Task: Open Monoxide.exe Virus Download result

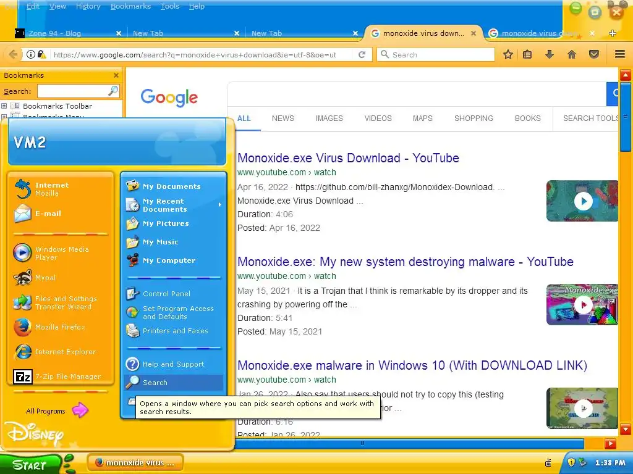Action: (348, 157)
